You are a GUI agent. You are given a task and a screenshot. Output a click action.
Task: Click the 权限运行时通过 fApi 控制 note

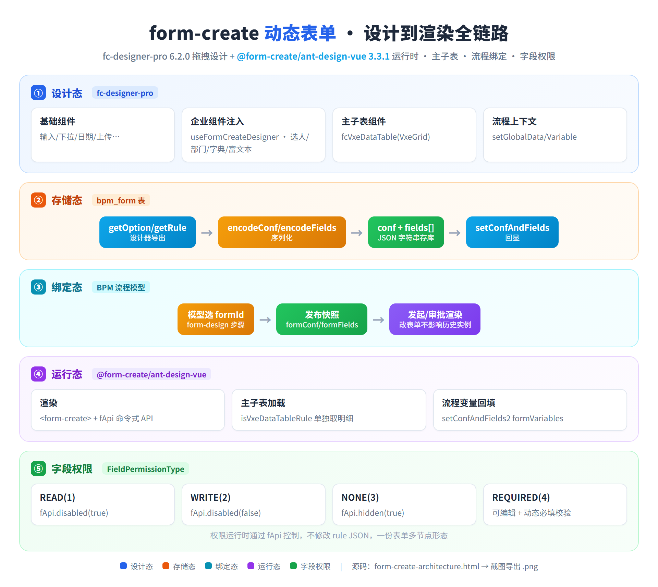[329, 536]
